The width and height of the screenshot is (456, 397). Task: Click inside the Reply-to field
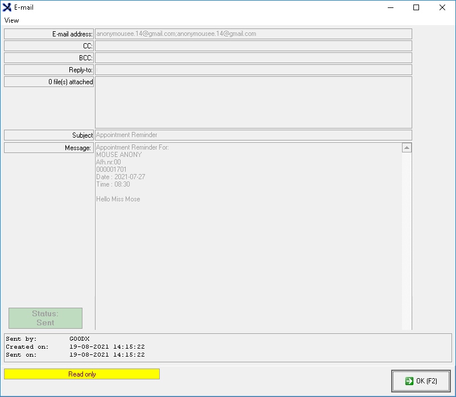(253, 70)
